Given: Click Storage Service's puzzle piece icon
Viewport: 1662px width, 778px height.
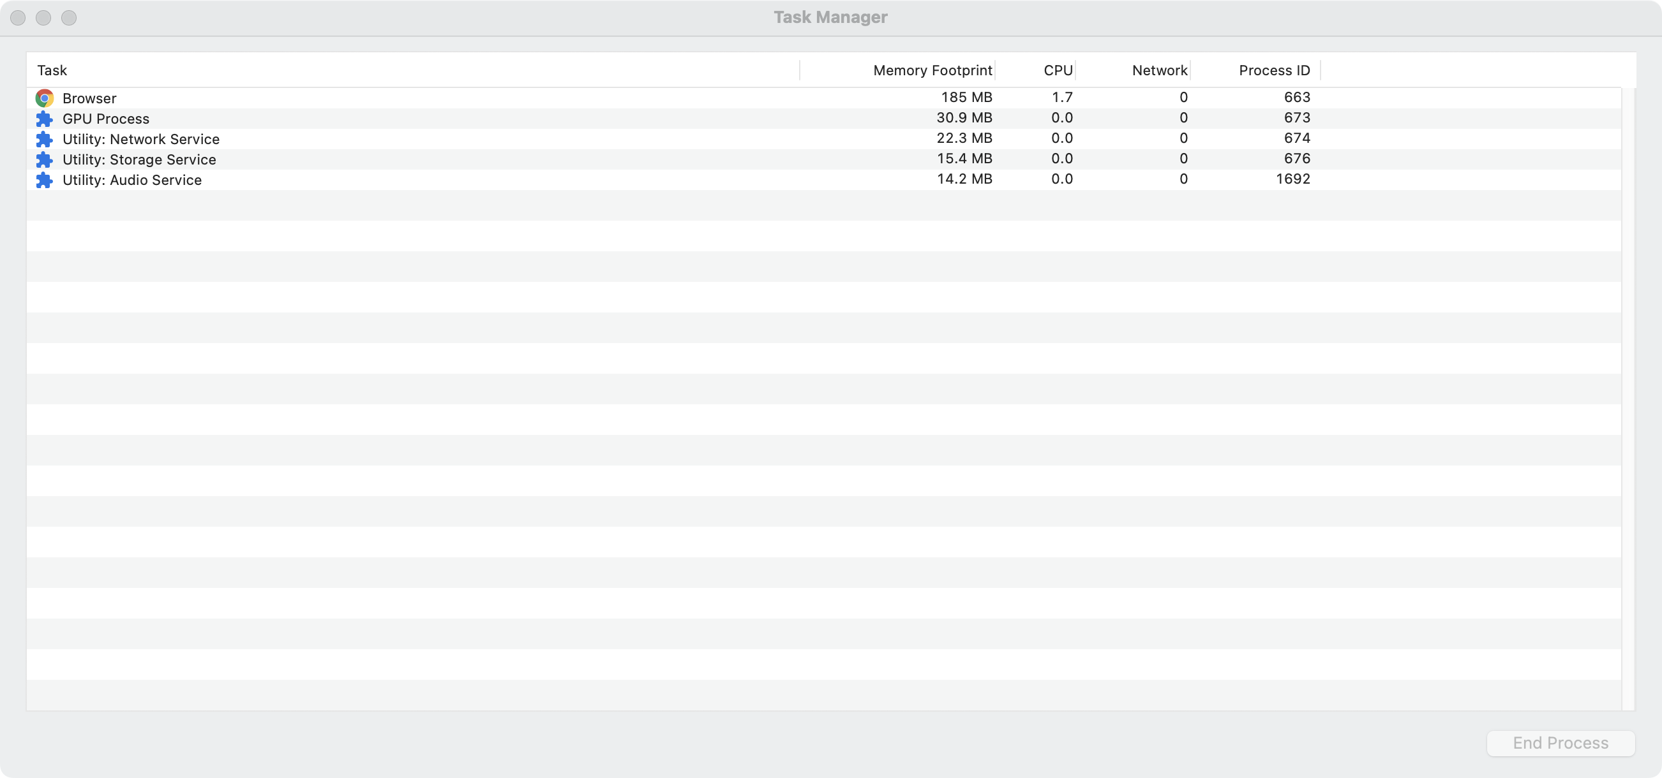Looking at the screenshot, I should (45, 160).
